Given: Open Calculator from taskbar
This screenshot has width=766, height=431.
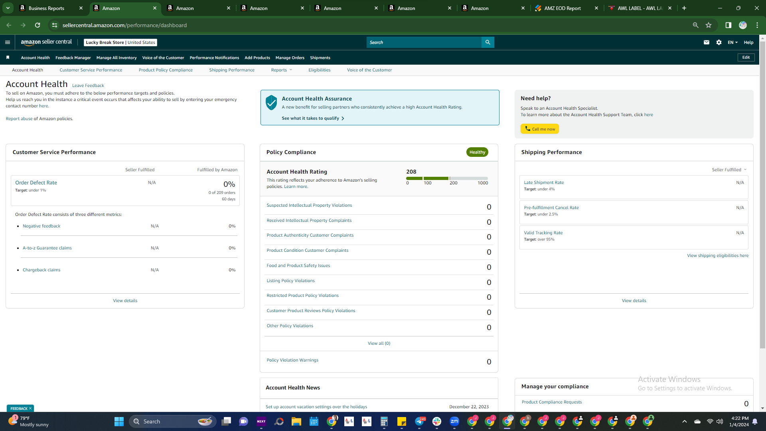Looking at the screenshot, I should coord(384,421).
